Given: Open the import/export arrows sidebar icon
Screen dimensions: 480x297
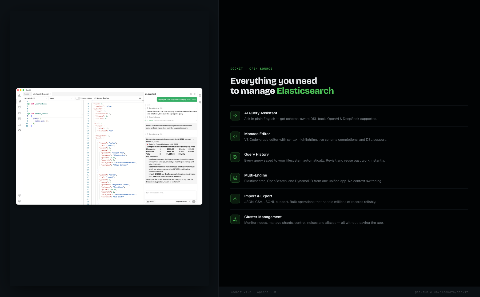Looking at the screenshot, I should point(19,124).
